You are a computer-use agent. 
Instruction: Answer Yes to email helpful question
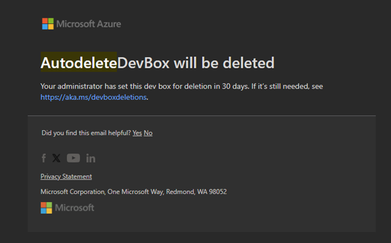tap(137, 132)
